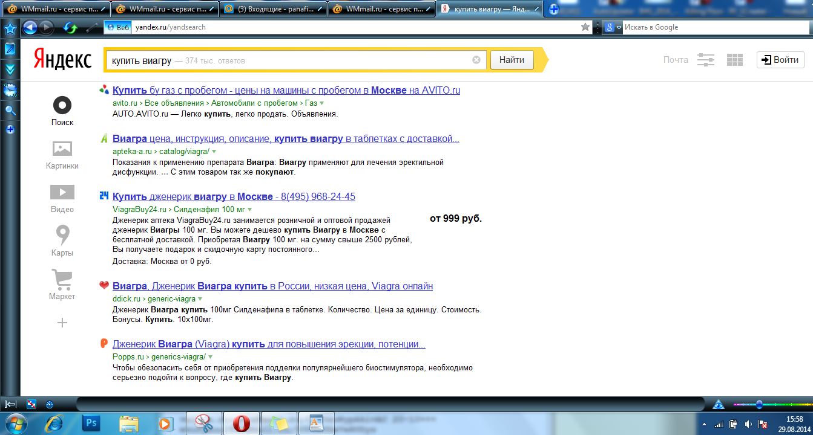
Task: Click the от 999 руб. price text
Action: tap(456, 219)
